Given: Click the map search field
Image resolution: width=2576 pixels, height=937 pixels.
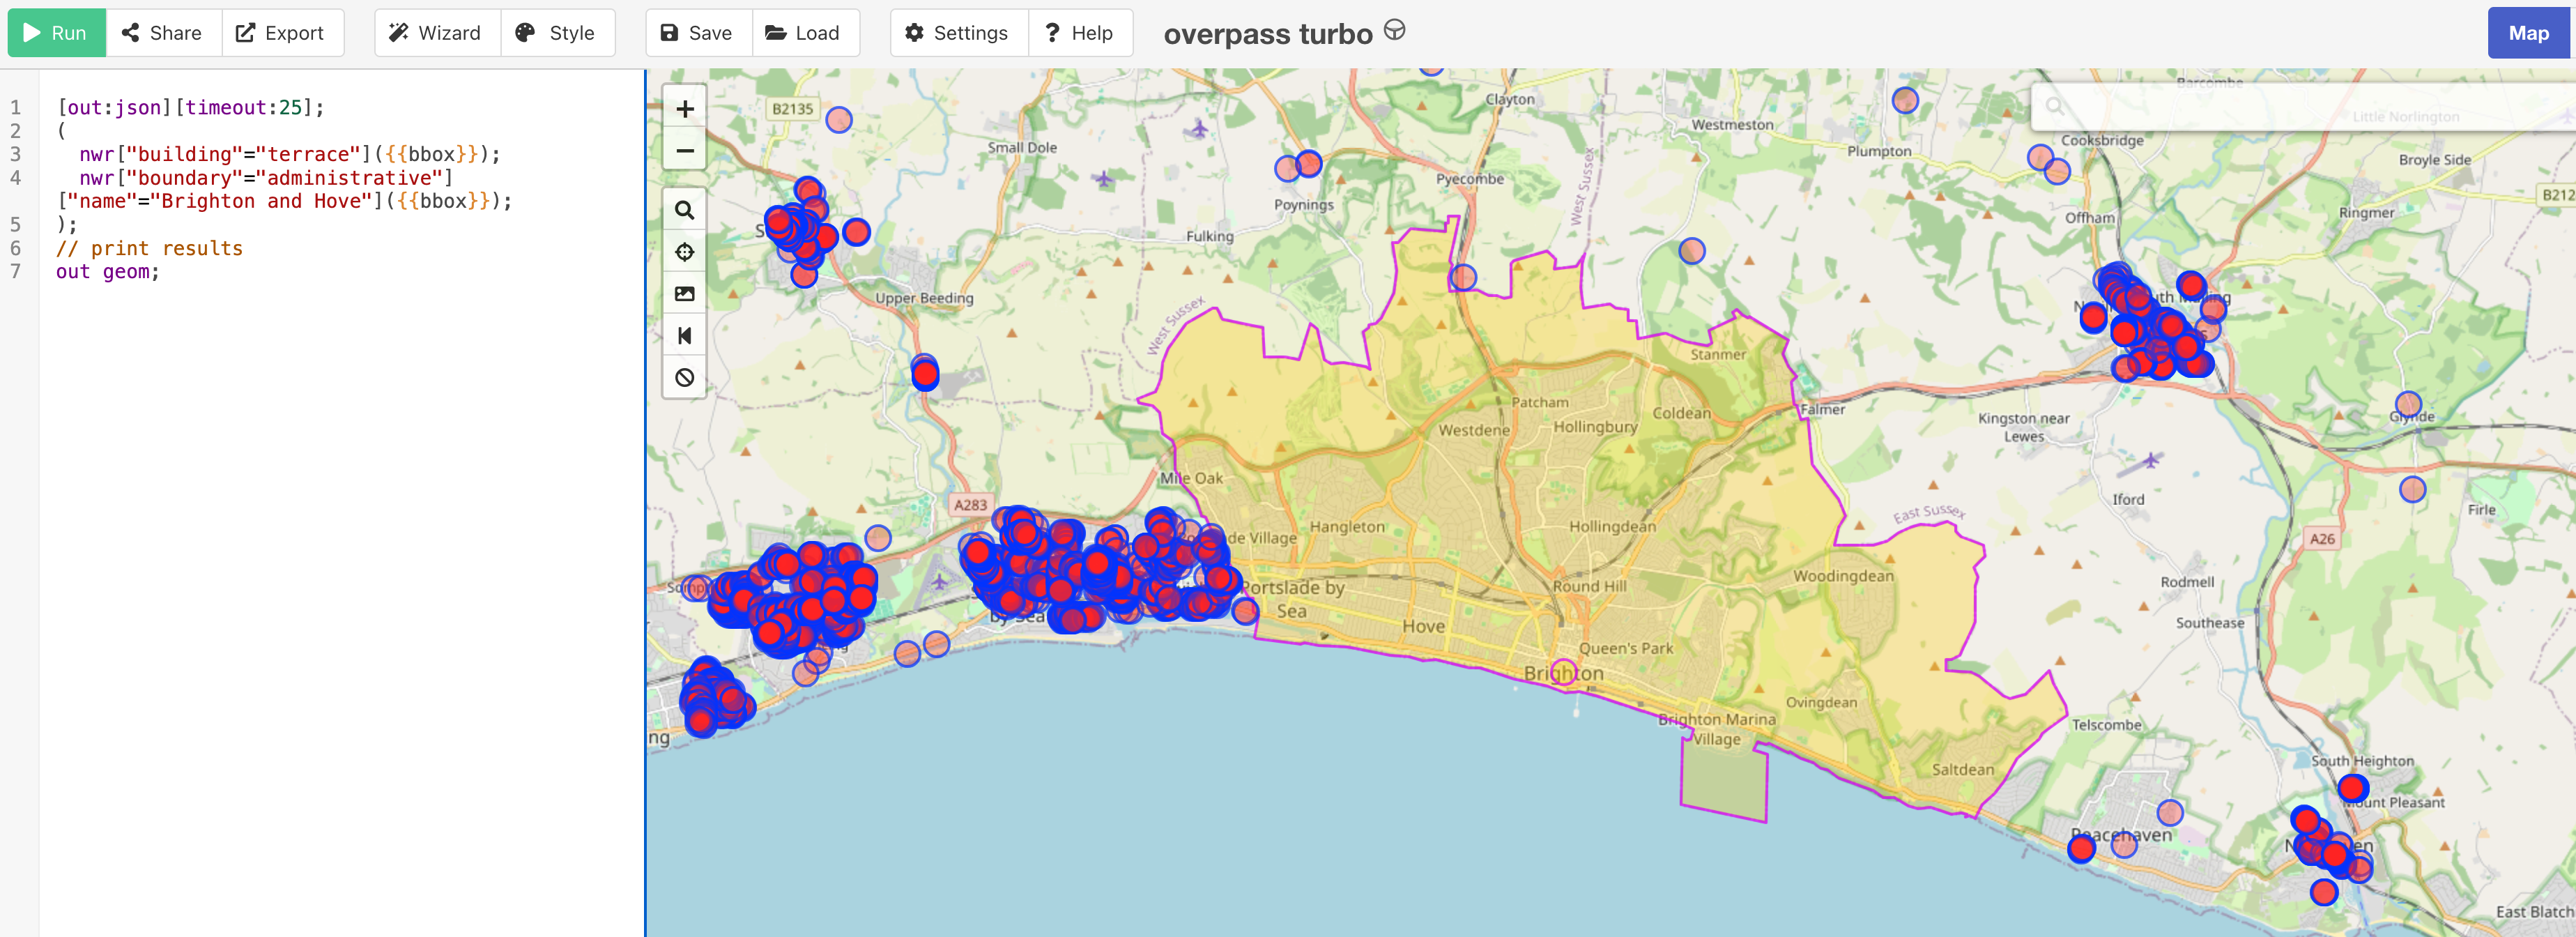Looking at the screenshot, I should [x=2303, y=106].
